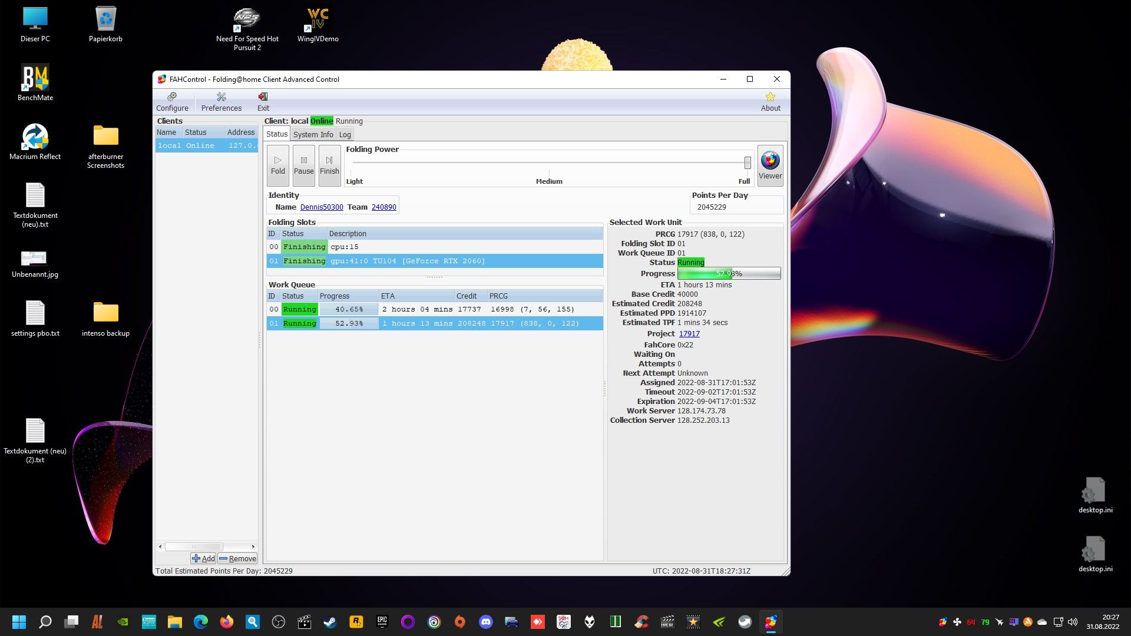The width and height of the screenshot is (1131, 636).
Task: Click the Folding Slots Description column header
Action: [465, 234]
